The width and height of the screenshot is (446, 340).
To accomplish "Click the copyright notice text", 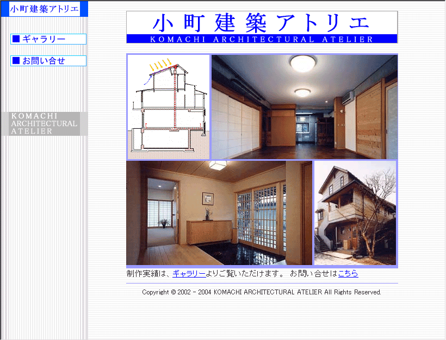I will point(262,292).
